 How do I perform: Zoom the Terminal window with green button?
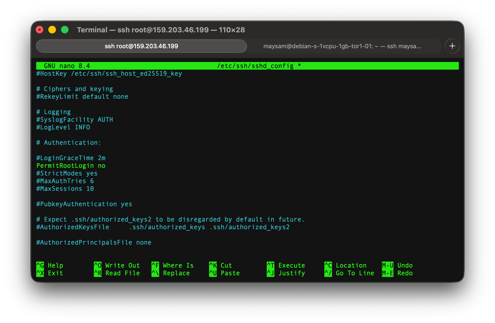coord(65,30)
